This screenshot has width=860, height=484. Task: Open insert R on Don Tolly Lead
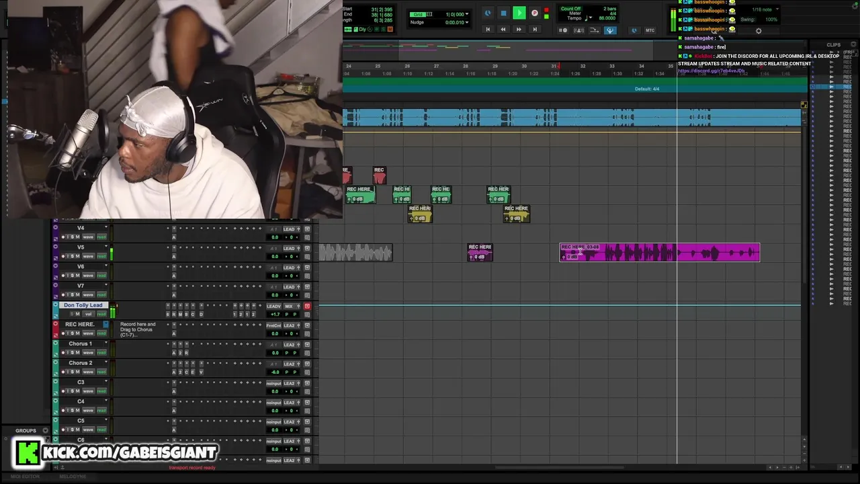pyautogui.click(x=174, y=314)
